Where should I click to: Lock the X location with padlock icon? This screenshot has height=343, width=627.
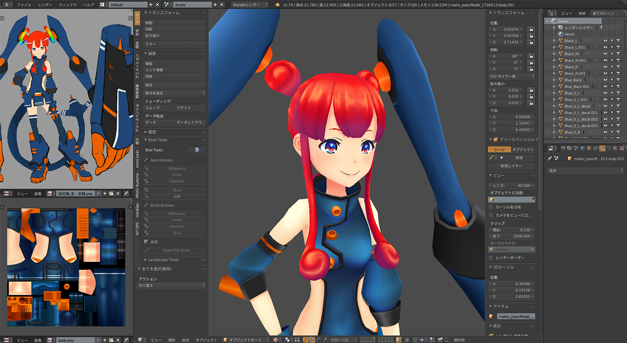pyautogui.click(x=530, y=29)
